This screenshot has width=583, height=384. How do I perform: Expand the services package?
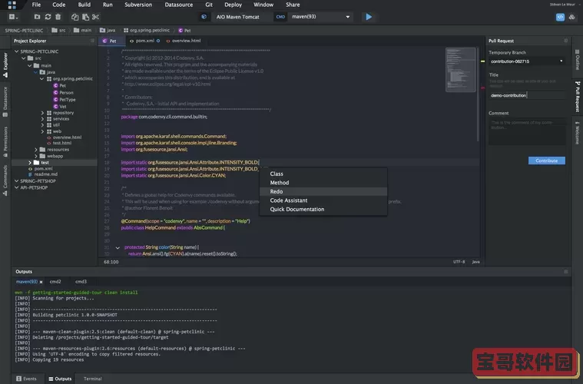[x=42, y=119]
